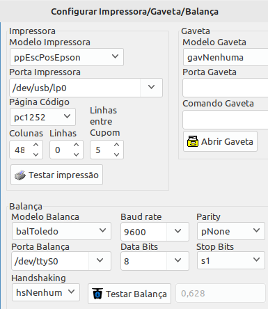Increase Linhas value with the up arrow

pos(76,145)
